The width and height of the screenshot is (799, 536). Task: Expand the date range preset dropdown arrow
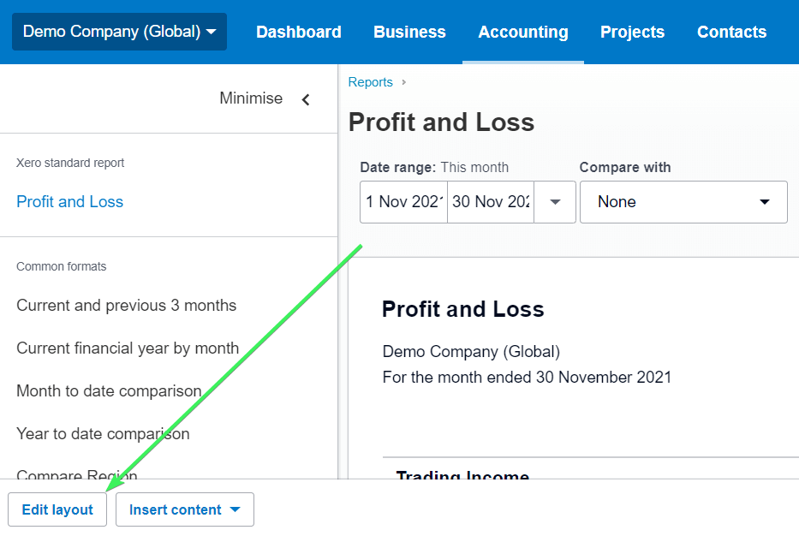555,202
